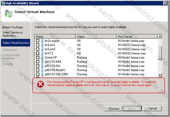Click the bt-Dc-export VM icon
Viewport: 170px width, 117px height.
pyautogui.click(x=42, y=41)
